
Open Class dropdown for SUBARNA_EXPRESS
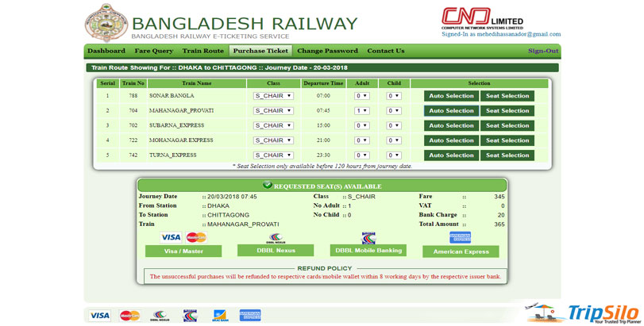coord(273,125)
